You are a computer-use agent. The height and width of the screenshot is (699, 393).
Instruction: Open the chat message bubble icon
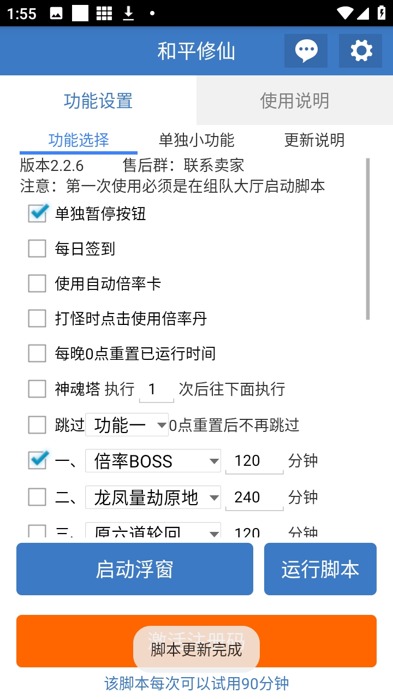click(306, 51)
